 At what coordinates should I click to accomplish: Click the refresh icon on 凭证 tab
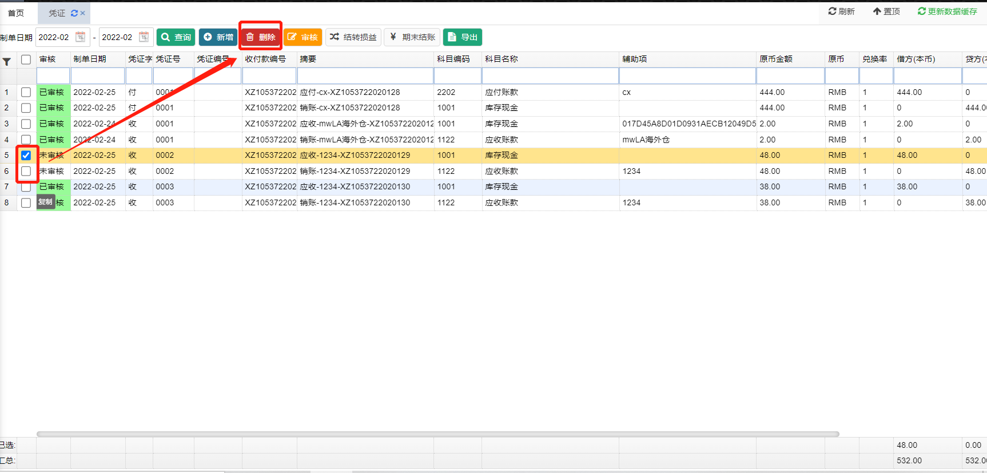[x=74, y=13]
